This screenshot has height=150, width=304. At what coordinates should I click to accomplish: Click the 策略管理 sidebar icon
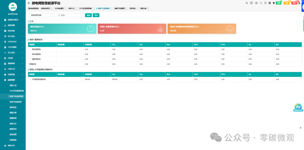(x=5, y=63)
